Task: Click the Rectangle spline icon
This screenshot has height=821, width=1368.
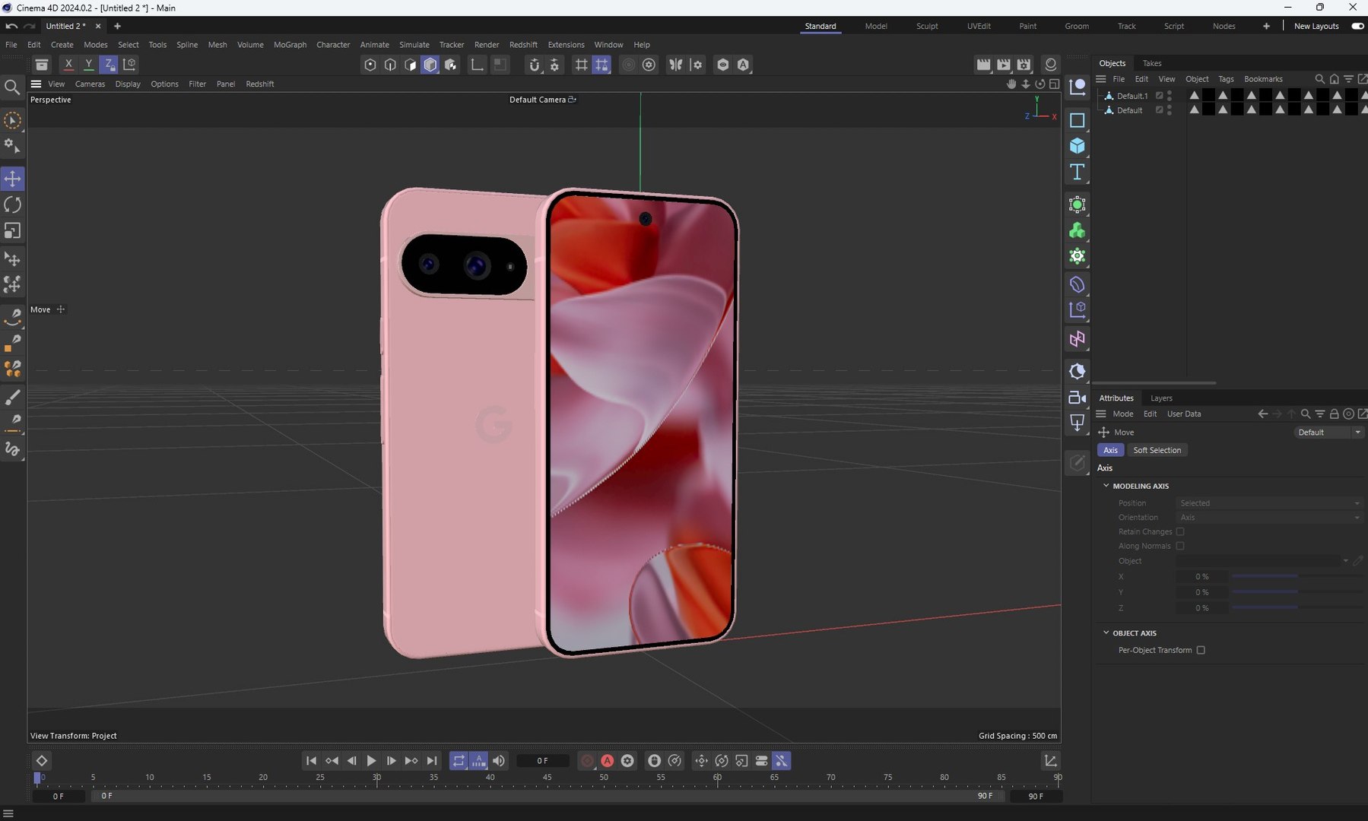Action: pyautogui.click(x=1077, y=120)
